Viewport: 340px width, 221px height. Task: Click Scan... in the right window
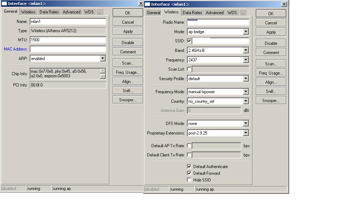coord(271,64)
